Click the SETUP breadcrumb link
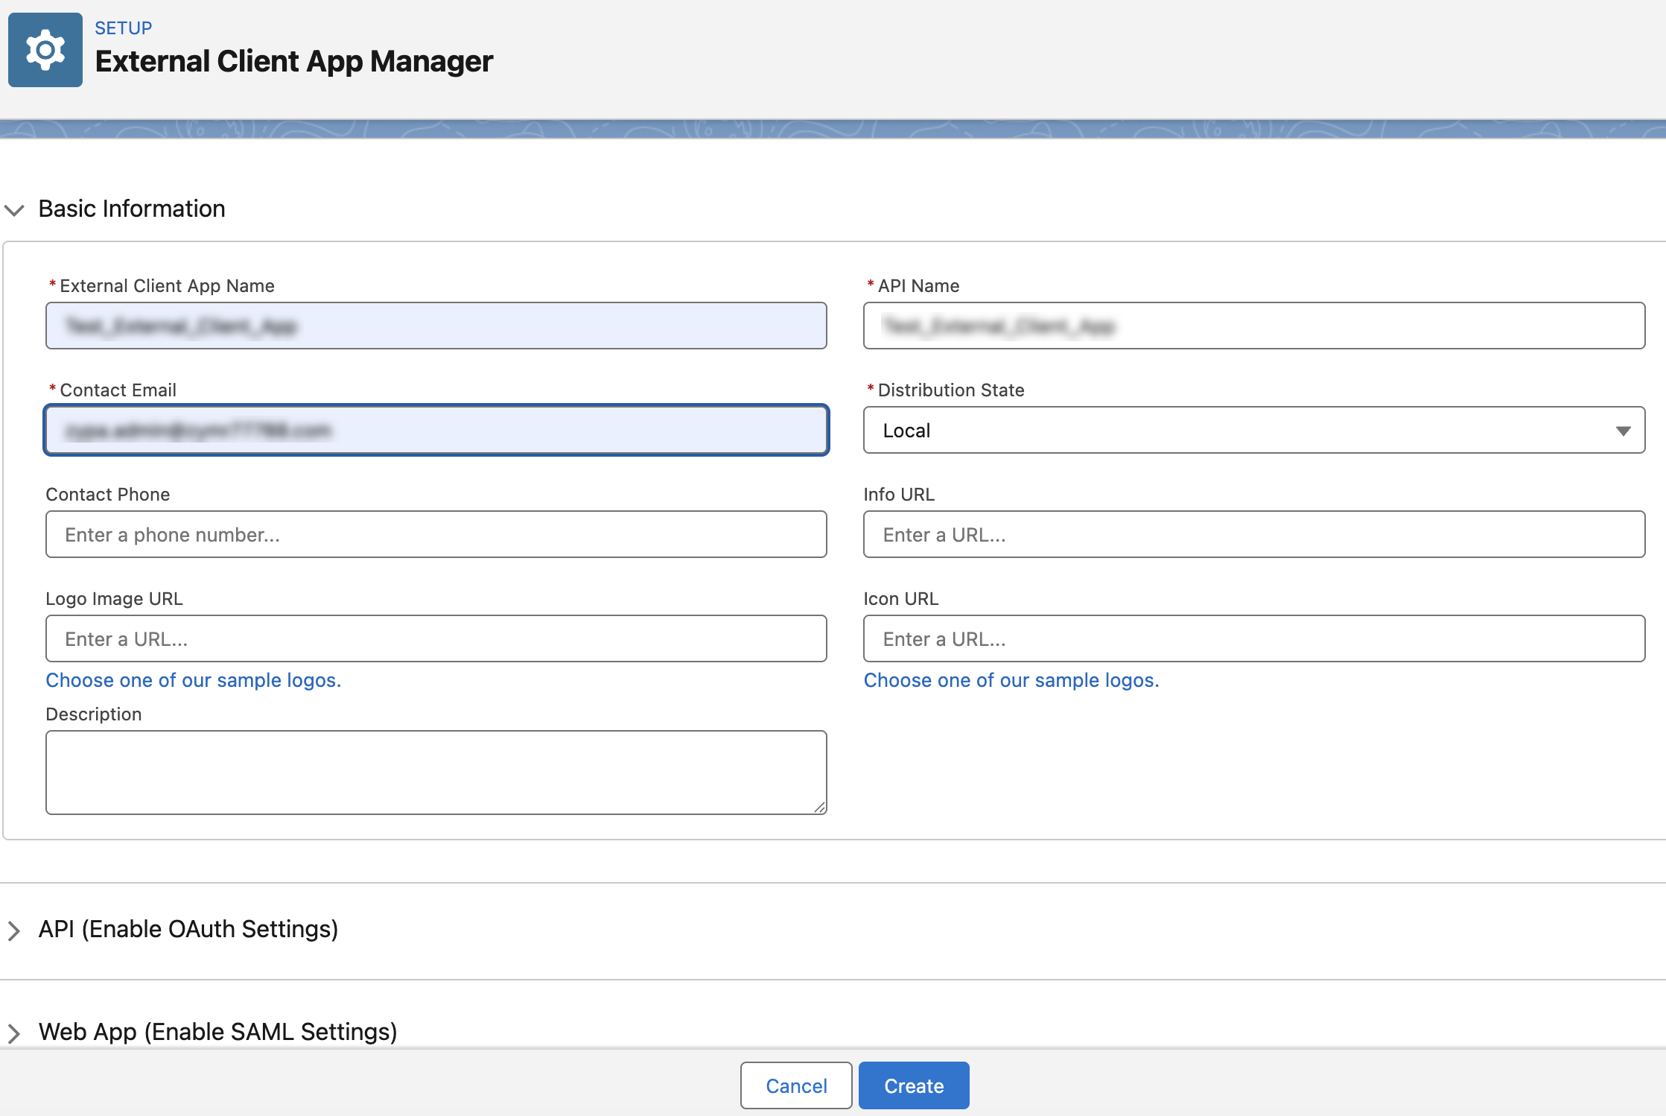1666x1116 pixels. click(x=124, y=28)
